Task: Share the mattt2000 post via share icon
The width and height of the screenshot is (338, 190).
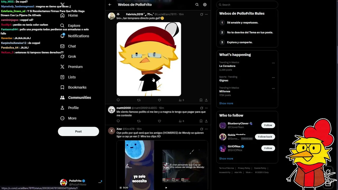Action: [206, 121]
